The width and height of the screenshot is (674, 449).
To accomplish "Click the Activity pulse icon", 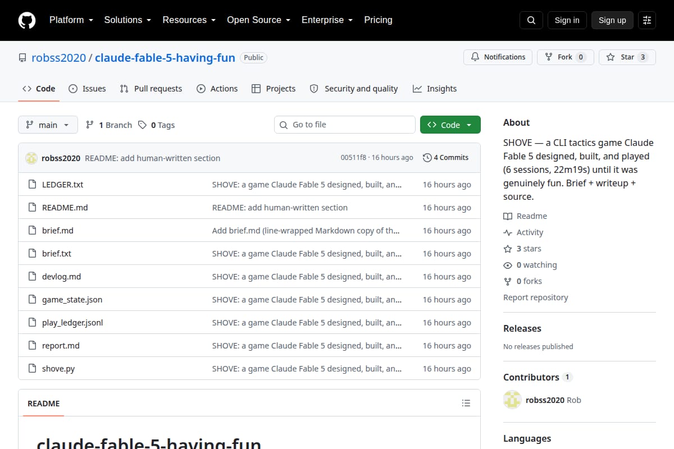I will click(x=508, y=232).
